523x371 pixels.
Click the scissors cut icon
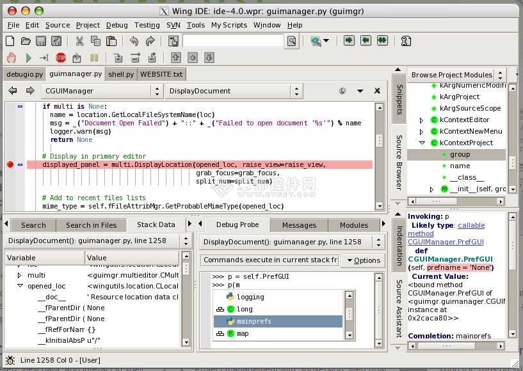point(79,41)
